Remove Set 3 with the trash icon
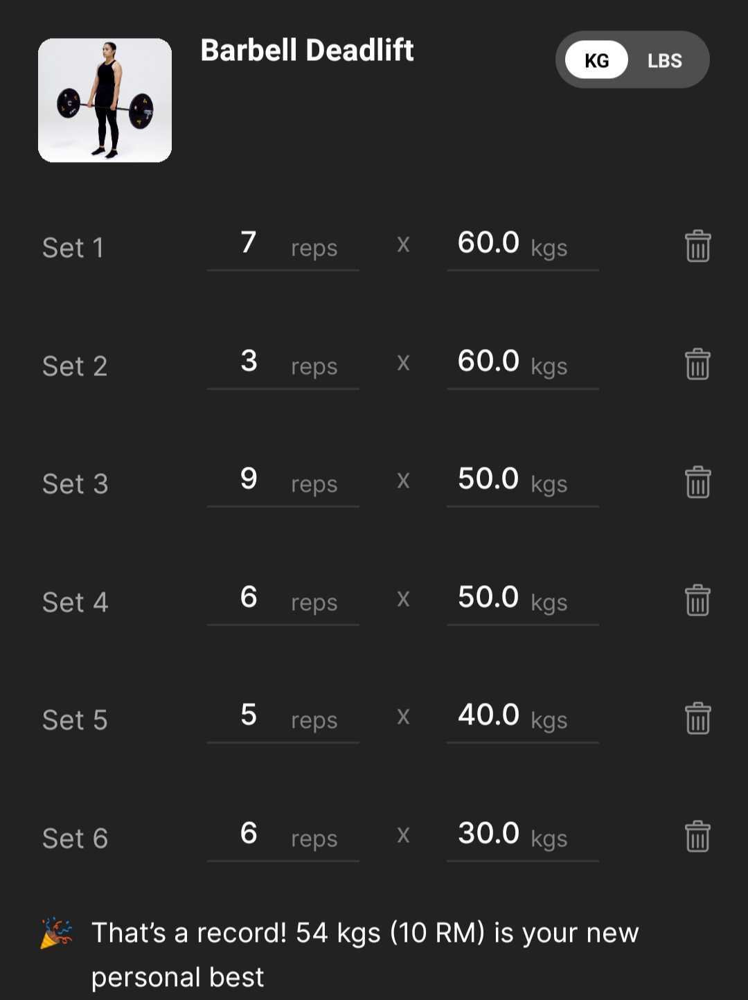Viewport: 748px width, 1000px height. coord(697,482)
